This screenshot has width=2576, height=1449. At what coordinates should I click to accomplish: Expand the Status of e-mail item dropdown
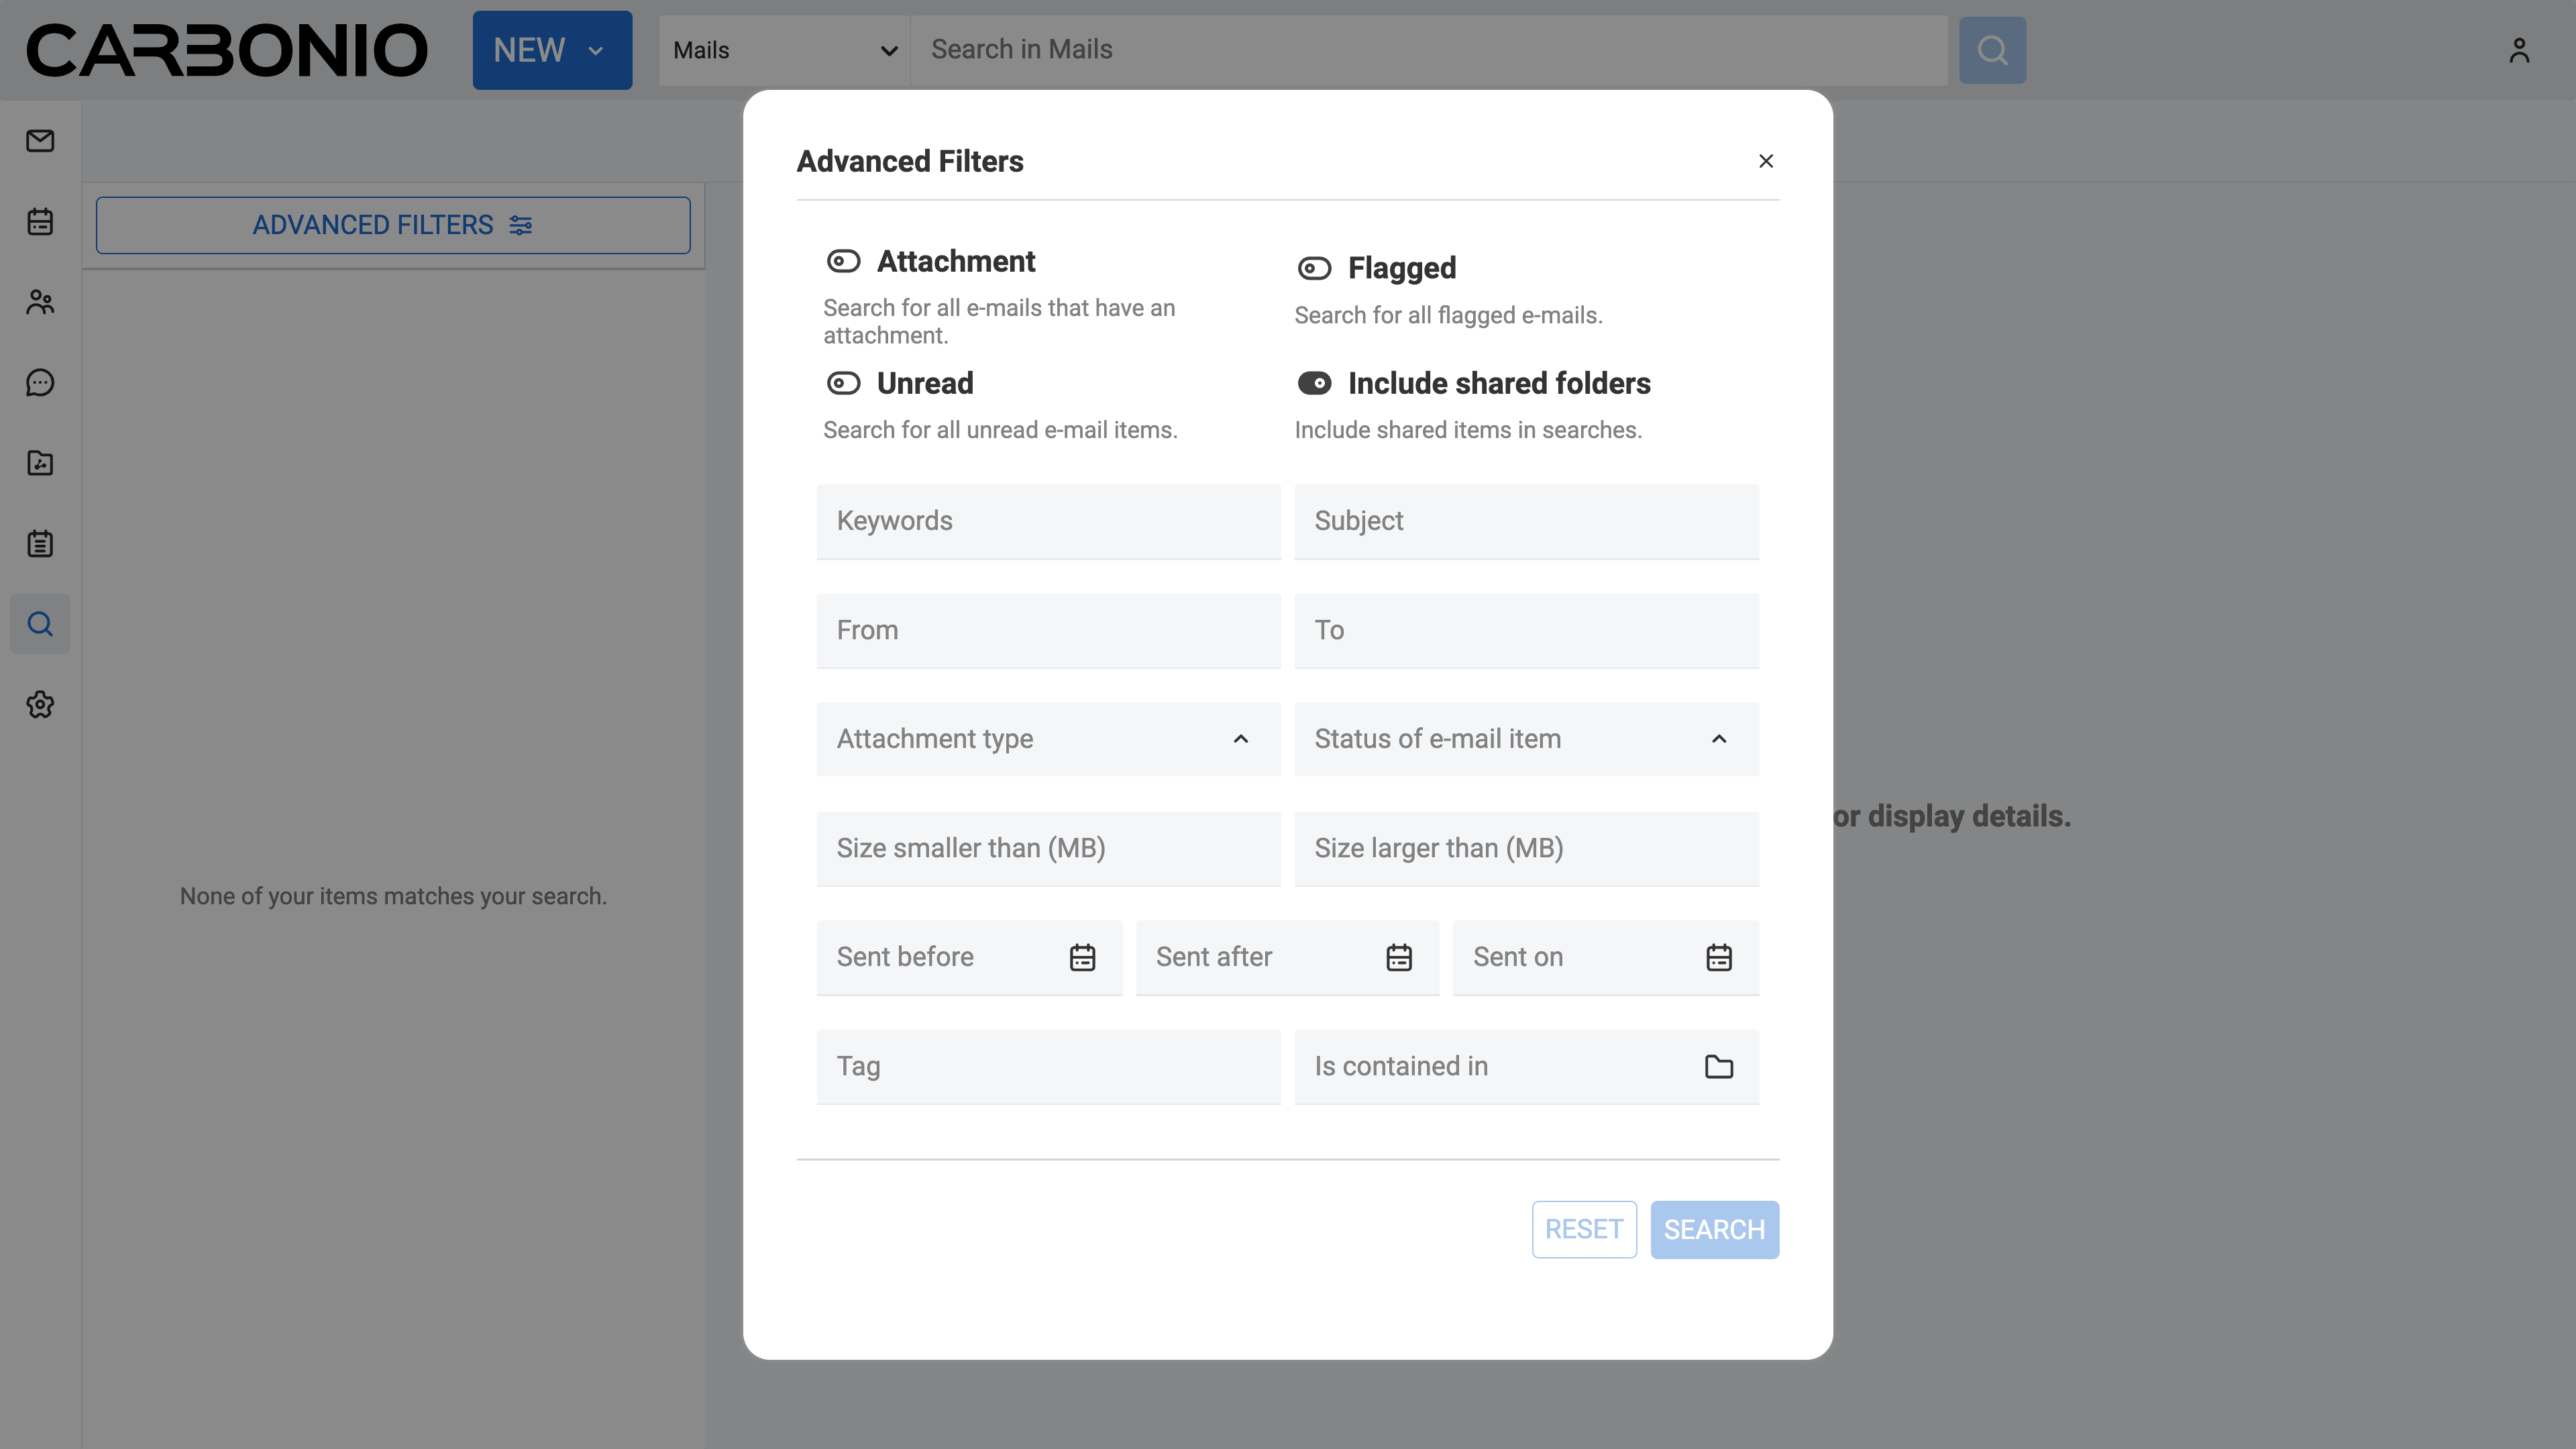pyautogui.click(x=1526, y=739)
